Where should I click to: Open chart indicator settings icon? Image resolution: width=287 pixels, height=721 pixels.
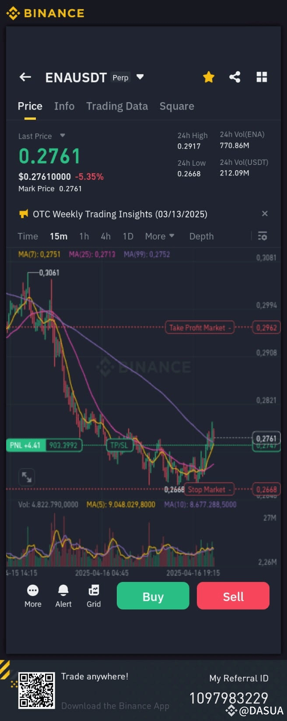click(x=262, y=236)
